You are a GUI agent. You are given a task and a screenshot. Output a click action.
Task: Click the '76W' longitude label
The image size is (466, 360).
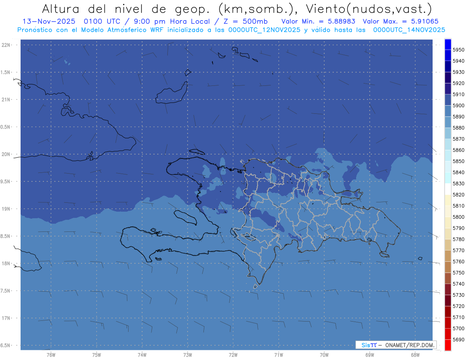(x=51, y=355)
